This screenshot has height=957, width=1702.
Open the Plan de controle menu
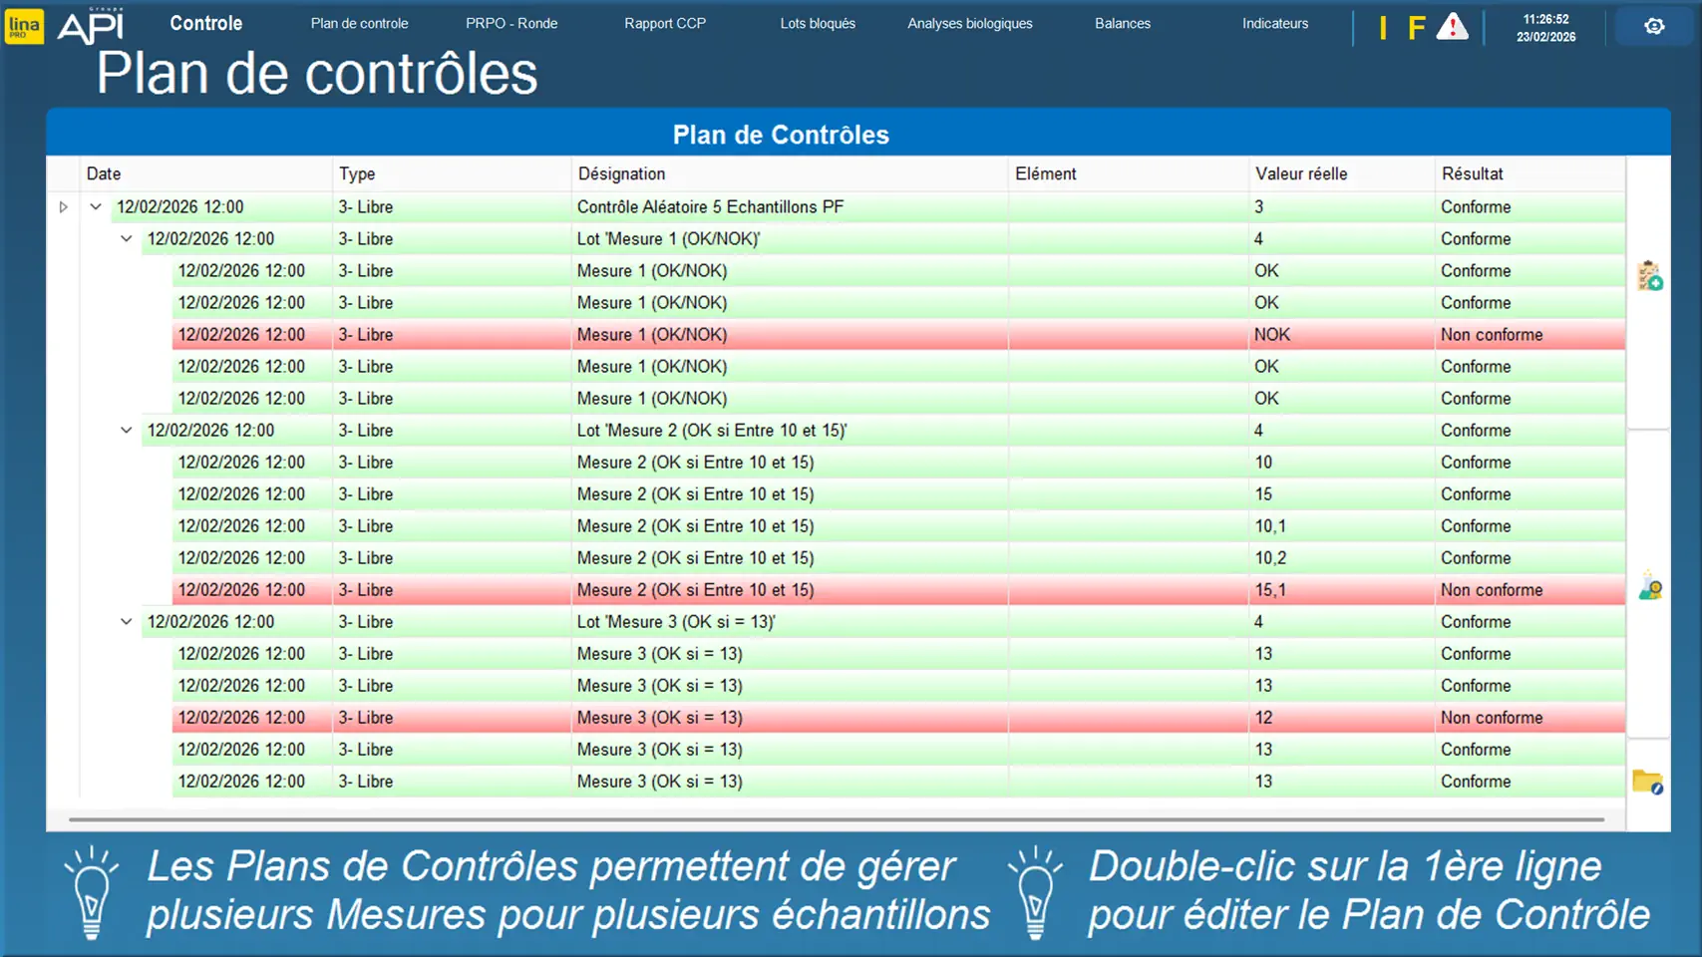coord(359,23)
